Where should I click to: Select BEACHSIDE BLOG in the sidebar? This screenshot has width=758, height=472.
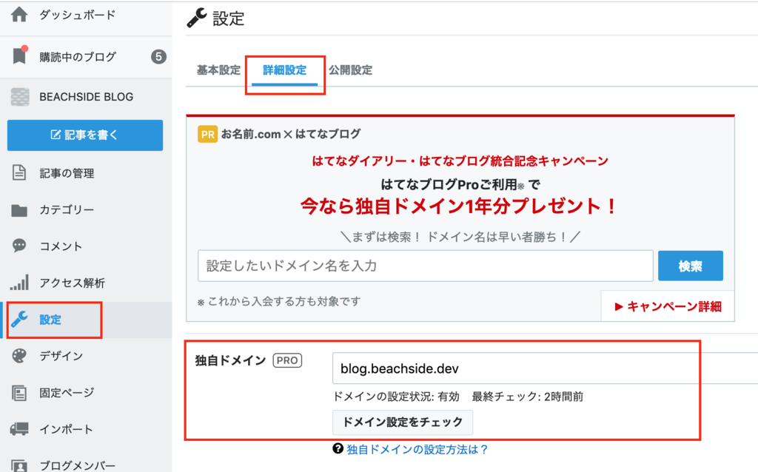click(x=86, y=97)
